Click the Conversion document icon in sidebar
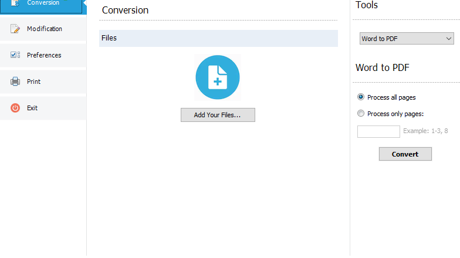460x258 pixels. tap(15, 4)
